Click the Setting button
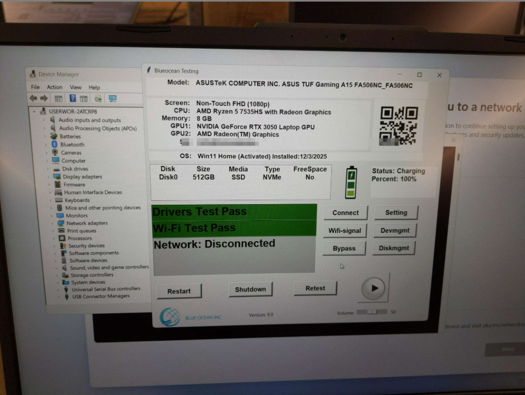The width and height of the screenshot is (525, 395). (396, 212)
